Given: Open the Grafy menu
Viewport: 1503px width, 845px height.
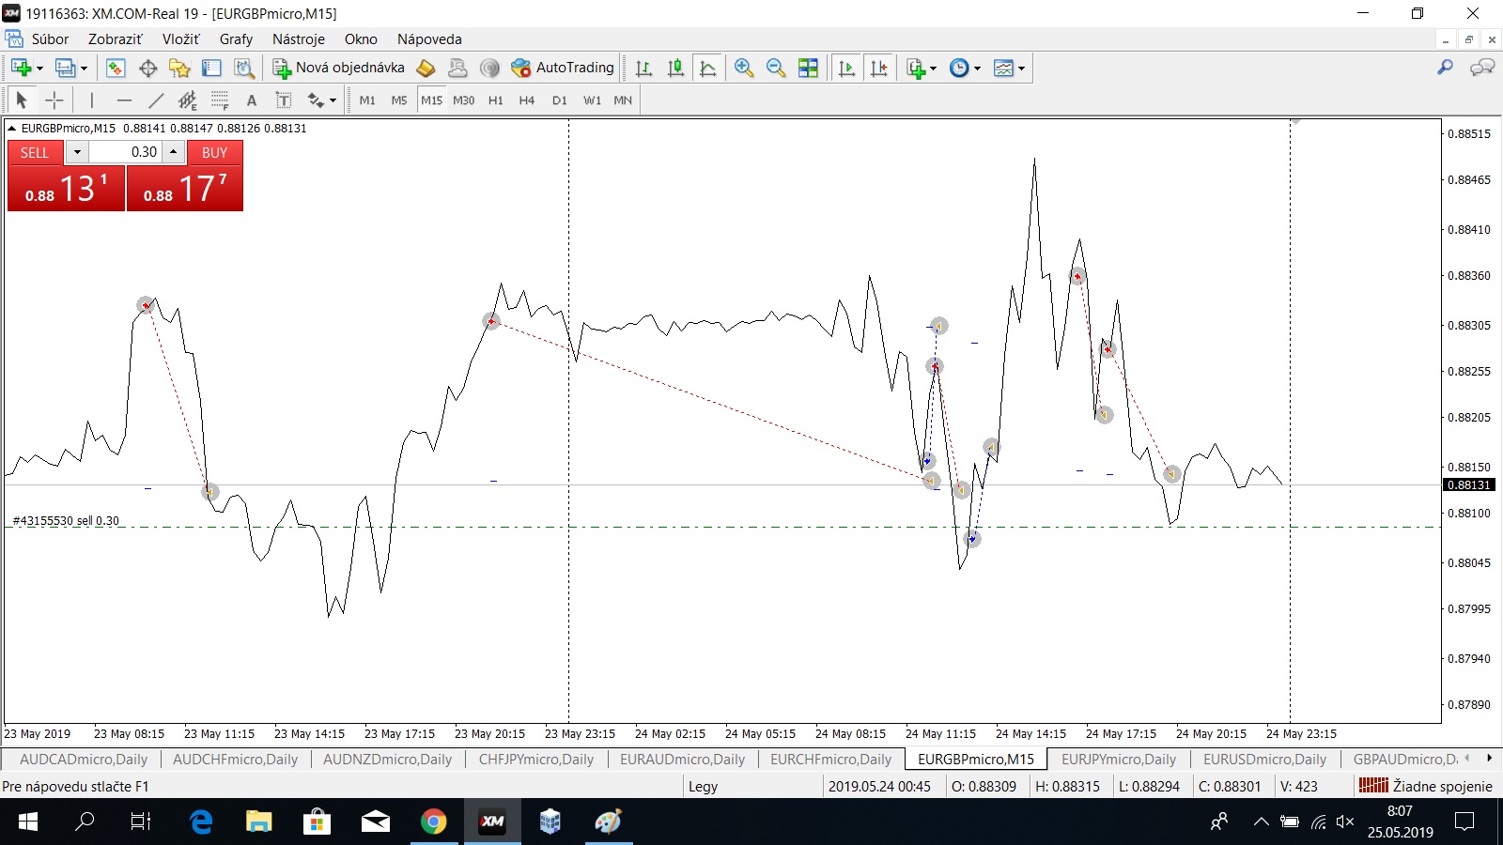Looking at the screenshot, I should 236,39.
